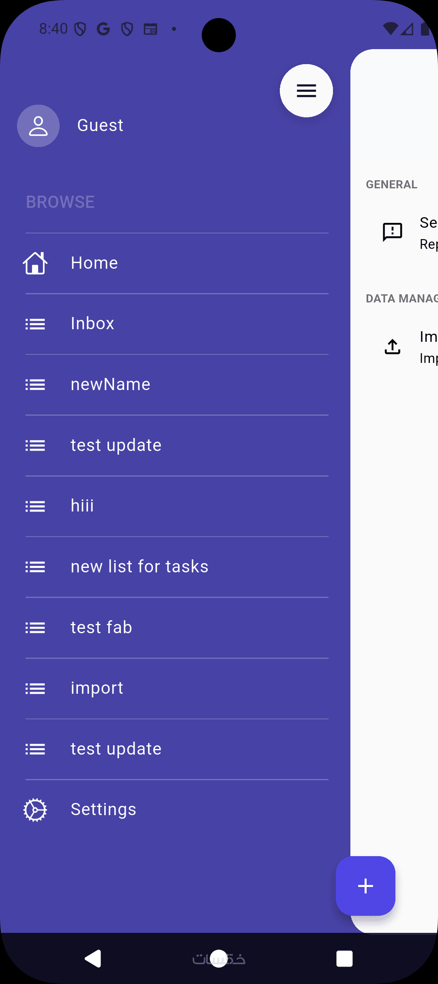This screenshot has height=984, width=438.
Task: Tap the Guest profile avatar
Action: tap(38, 126)
